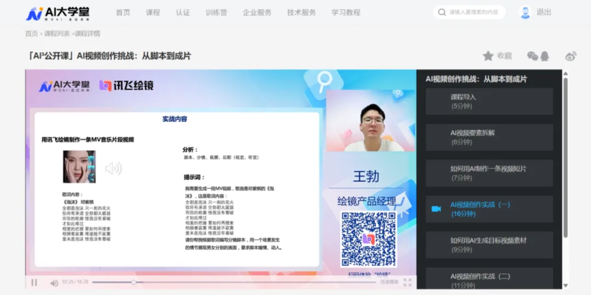Mute the video player volume
This screenshot has height=295, width=591.
tap(54, 282)
